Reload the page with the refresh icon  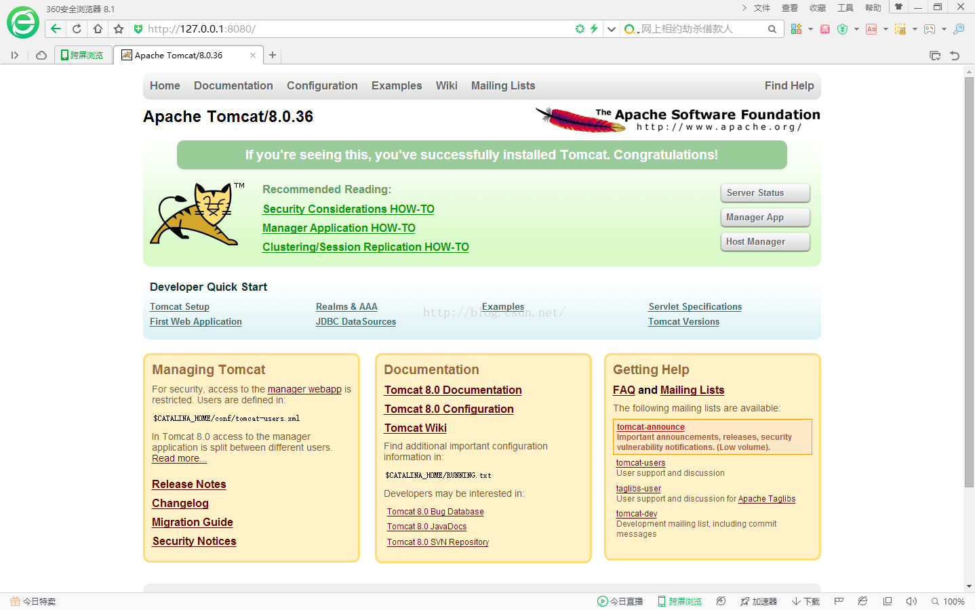(77, 28)
